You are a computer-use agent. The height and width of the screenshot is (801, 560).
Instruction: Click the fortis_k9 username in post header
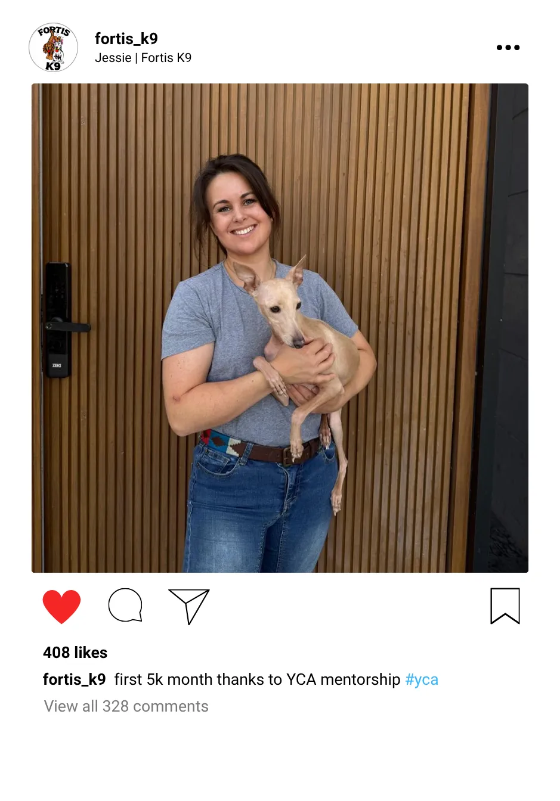[126, 39]
